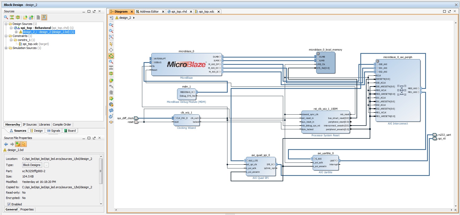The image size is (460, 215).
Task: Expand the design_2_i tree node
Action: point(16,32)
